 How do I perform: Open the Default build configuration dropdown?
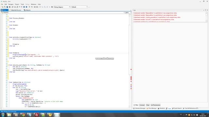tap(80, 7)
